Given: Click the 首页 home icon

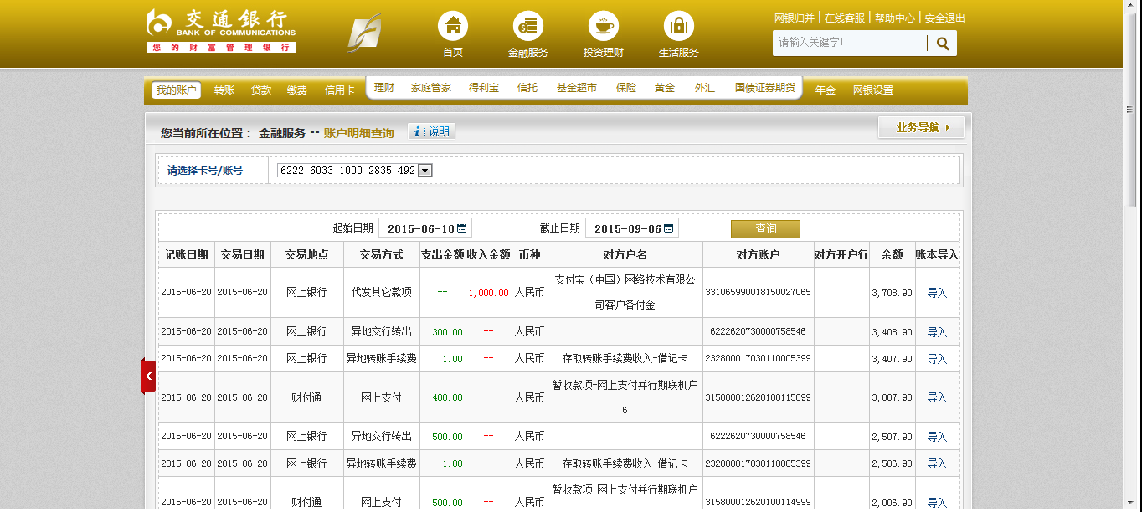Looking at the screenshot, I should (x=453, y=27).
